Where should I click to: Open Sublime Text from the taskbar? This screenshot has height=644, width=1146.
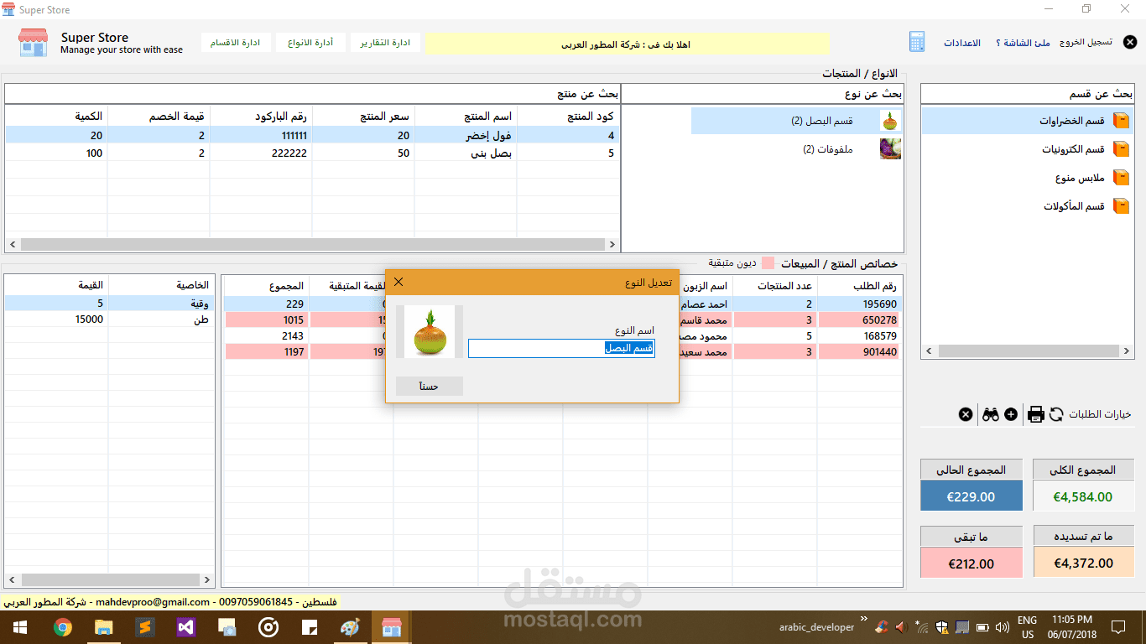(144, 627)
